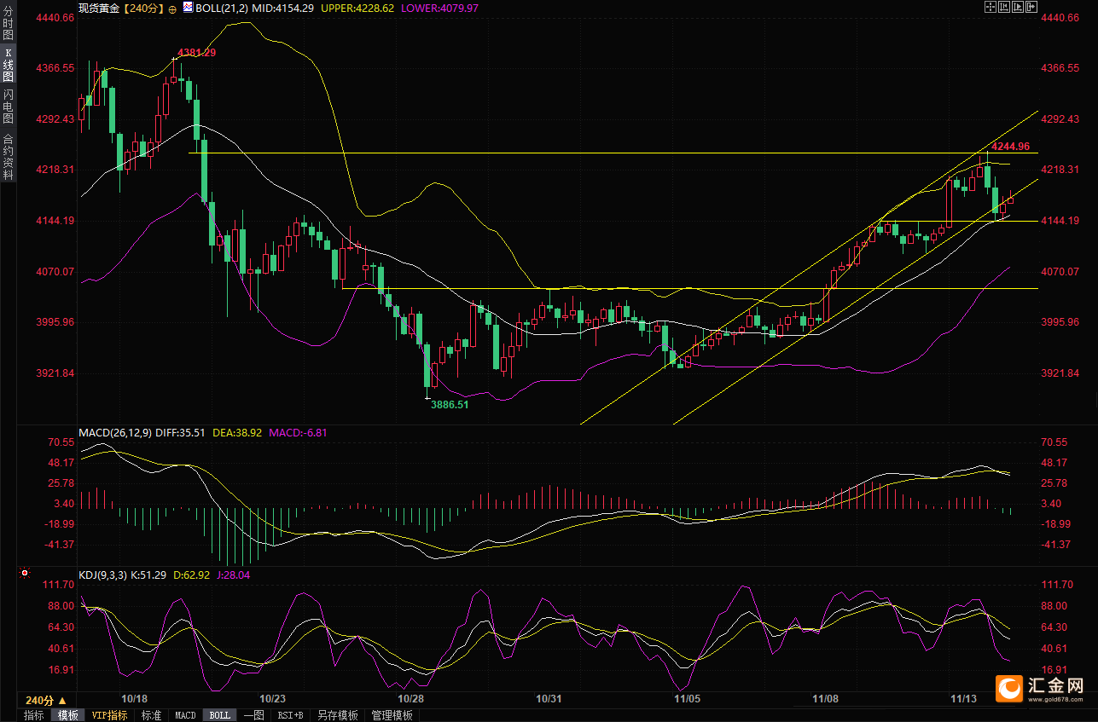
Task: Click the crosshair cursor icon
Action: point(991,7)
